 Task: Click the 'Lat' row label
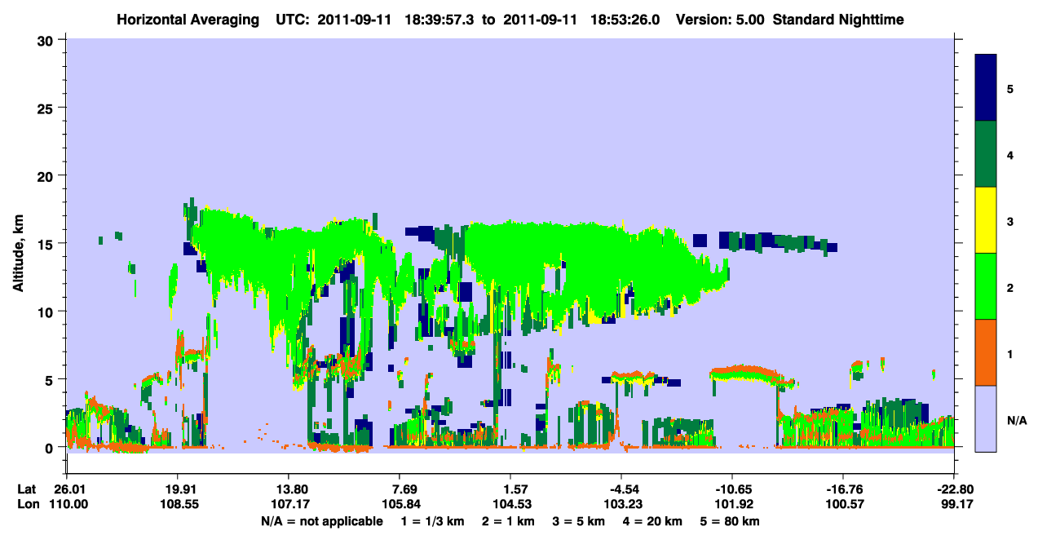[x=27, y=489]
